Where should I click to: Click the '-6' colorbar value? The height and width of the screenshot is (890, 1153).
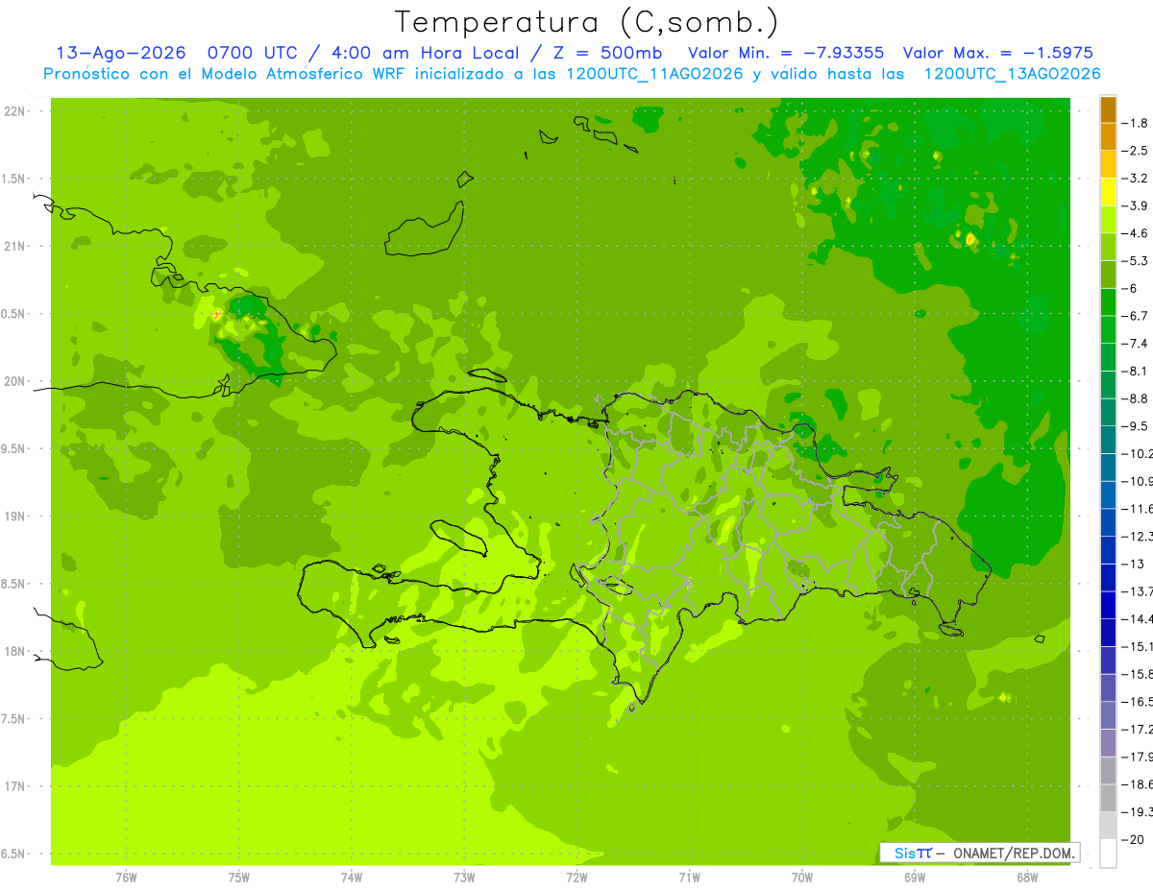1132,288
